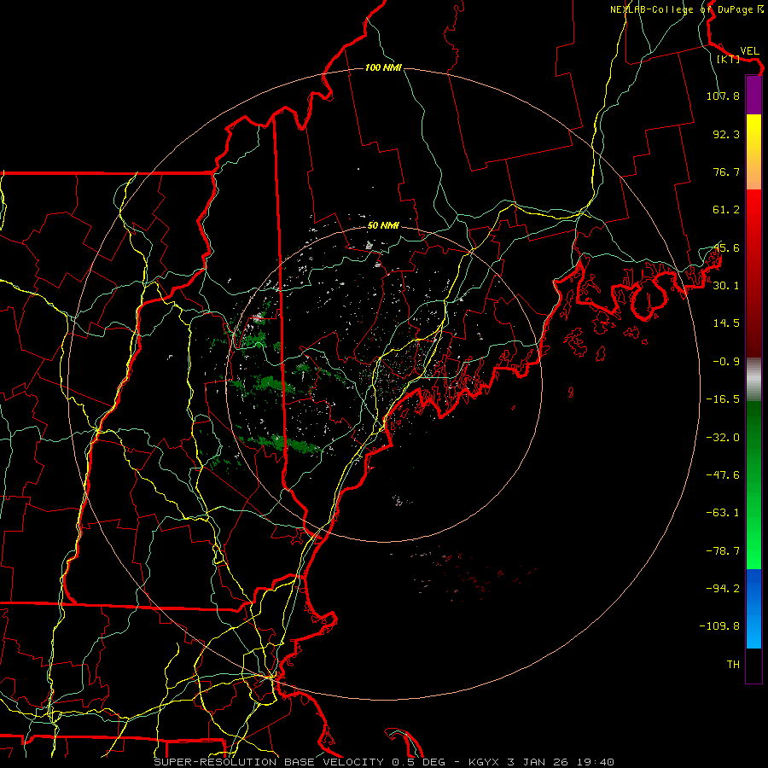Select the 92.3 value on velocity scale
Screen dimensions: 768x768
[726, 134]
